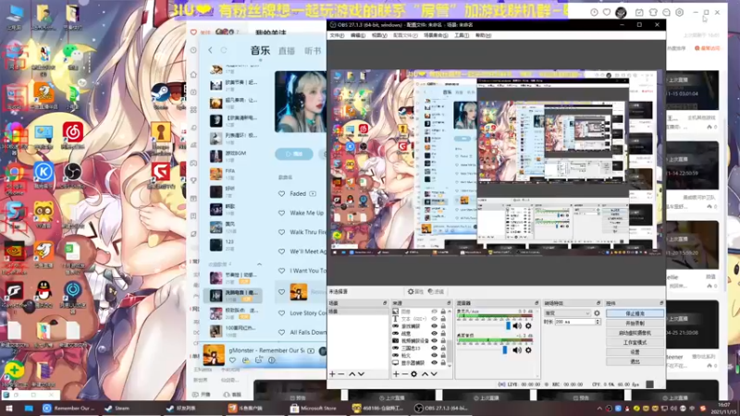Move the scene down in OBS Scenes panel
The image size is (740, 416).
(x=361, y=374)
